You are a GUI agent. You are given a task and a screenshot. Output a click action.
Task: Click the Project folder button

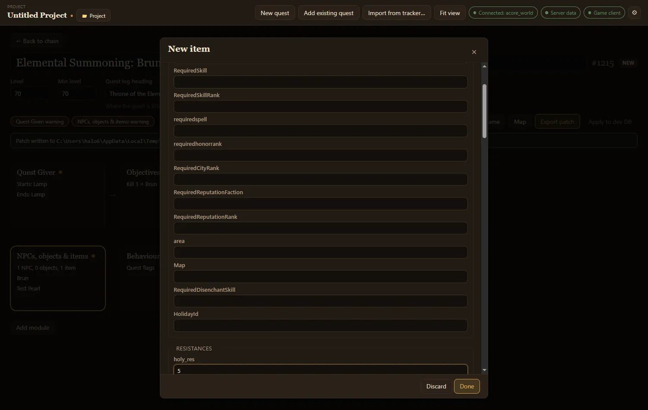point(93,16)
